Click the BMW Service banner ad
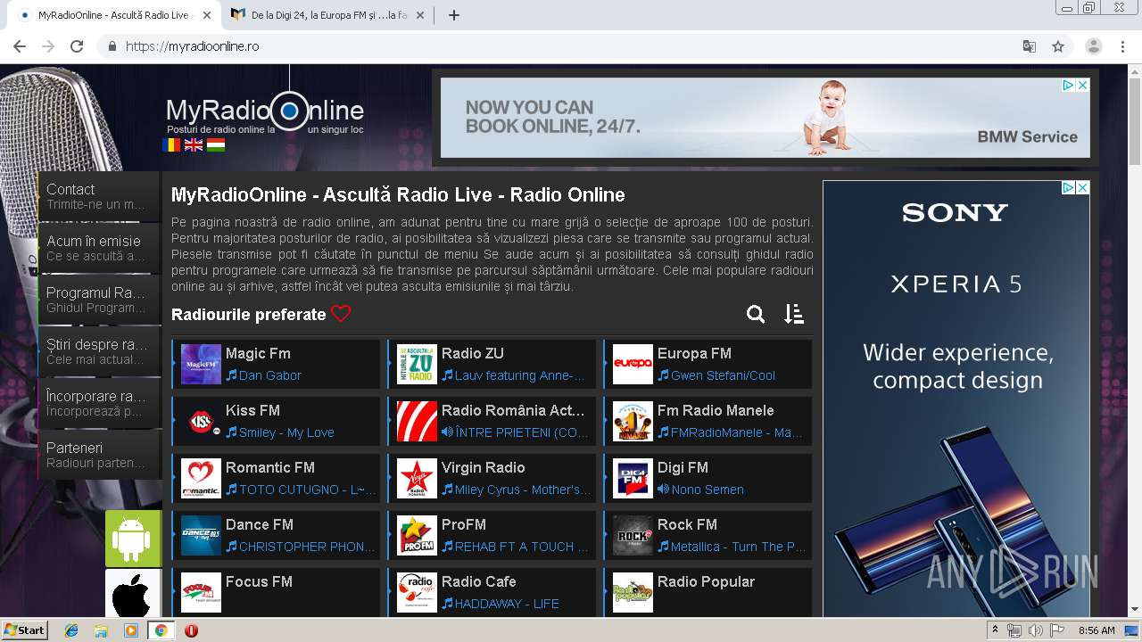 click(765, 118)
